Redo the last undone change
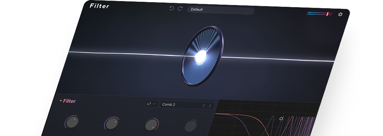The height and width of the screenshot is (136, 383). point(180,9)
